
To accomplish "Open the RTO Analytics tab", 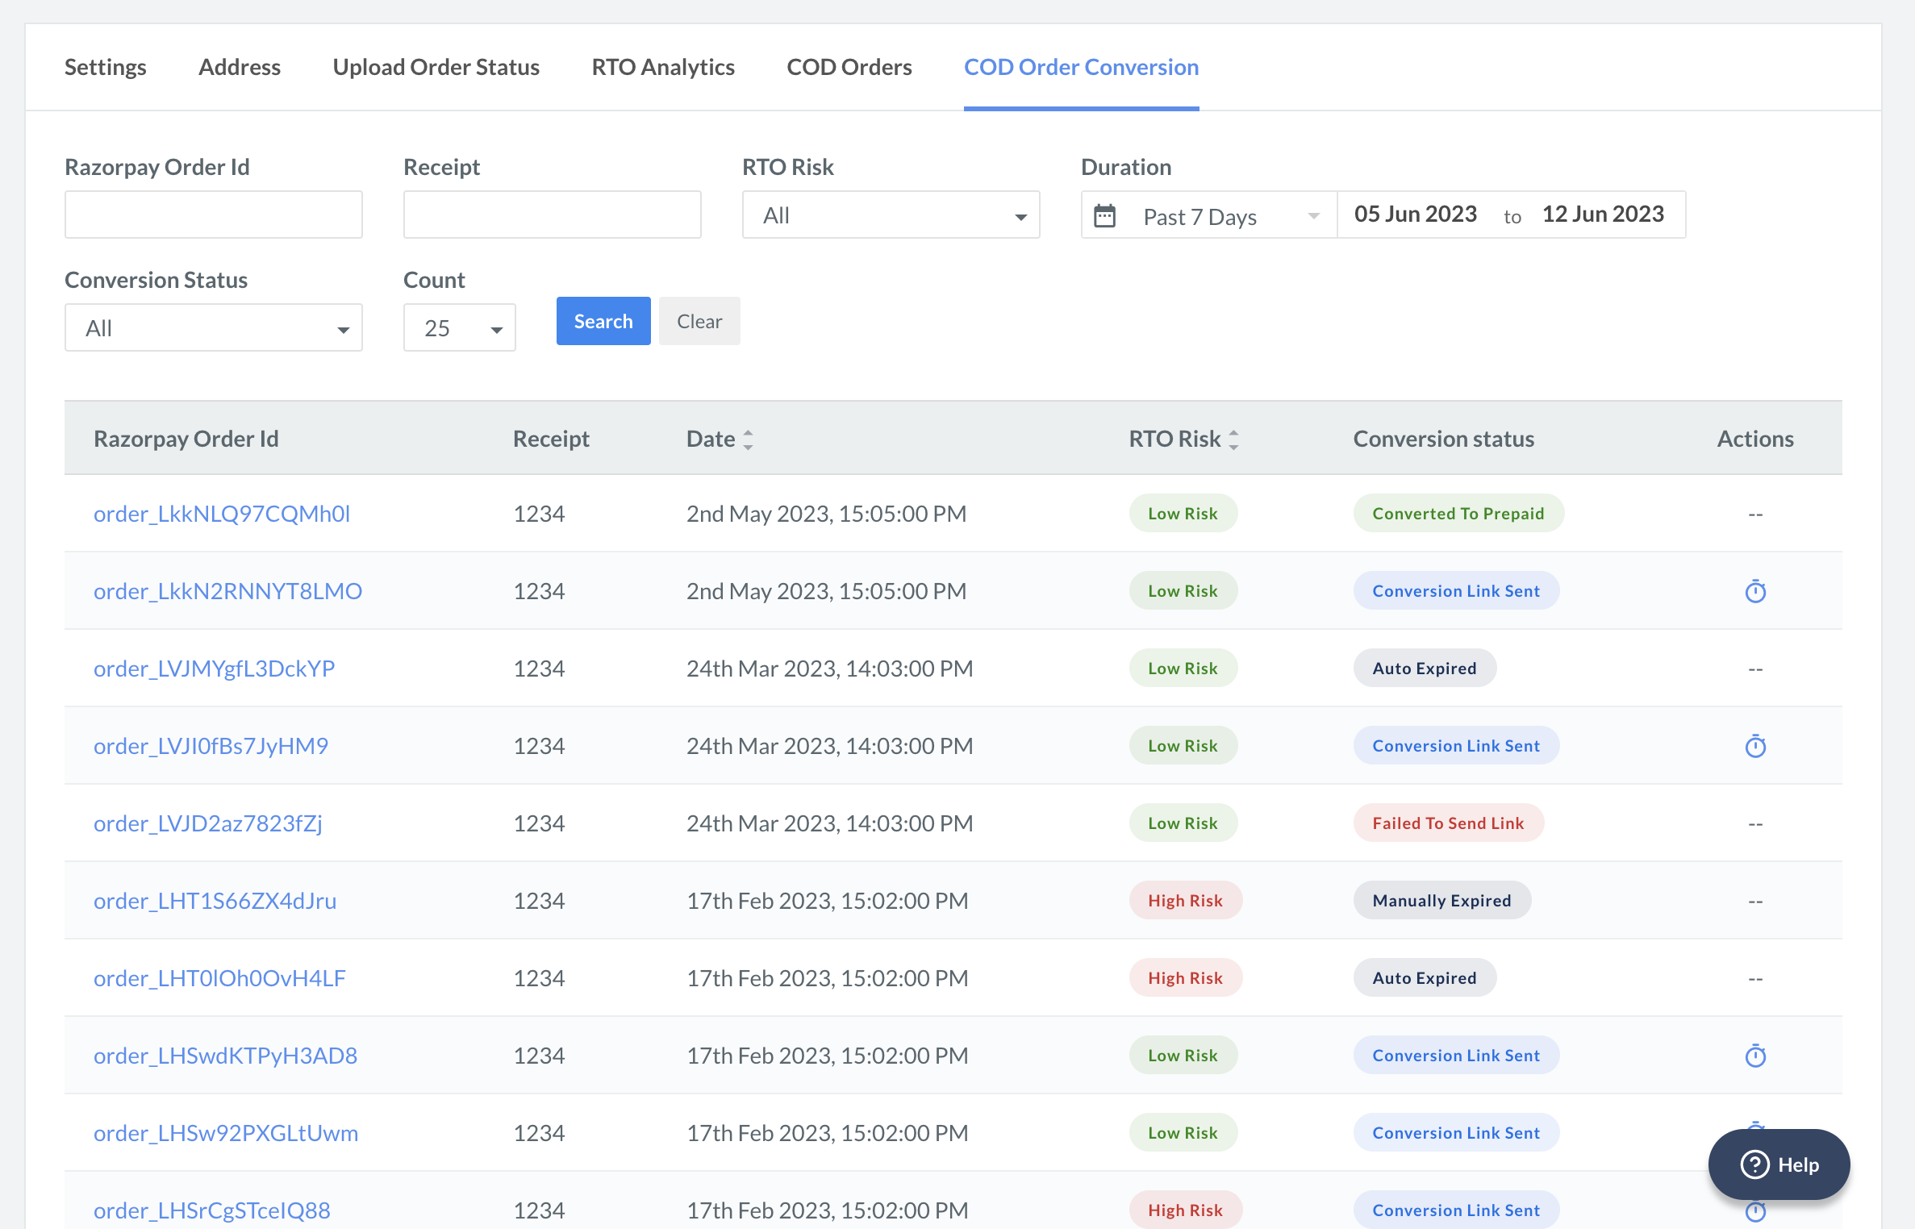I will point(663,67).
